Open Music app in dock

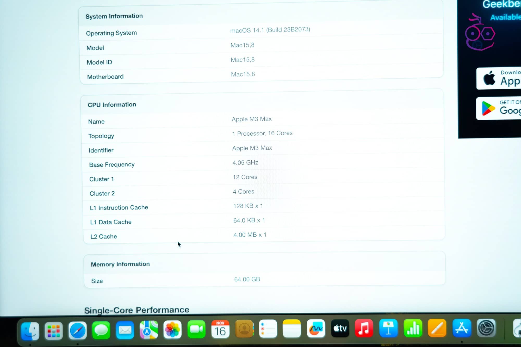(364, 328)
